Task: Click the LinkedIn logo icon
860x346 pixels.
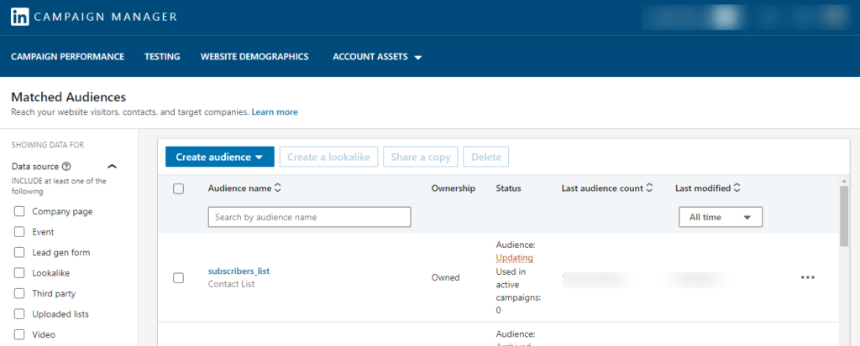Action: tap(20, 17)
